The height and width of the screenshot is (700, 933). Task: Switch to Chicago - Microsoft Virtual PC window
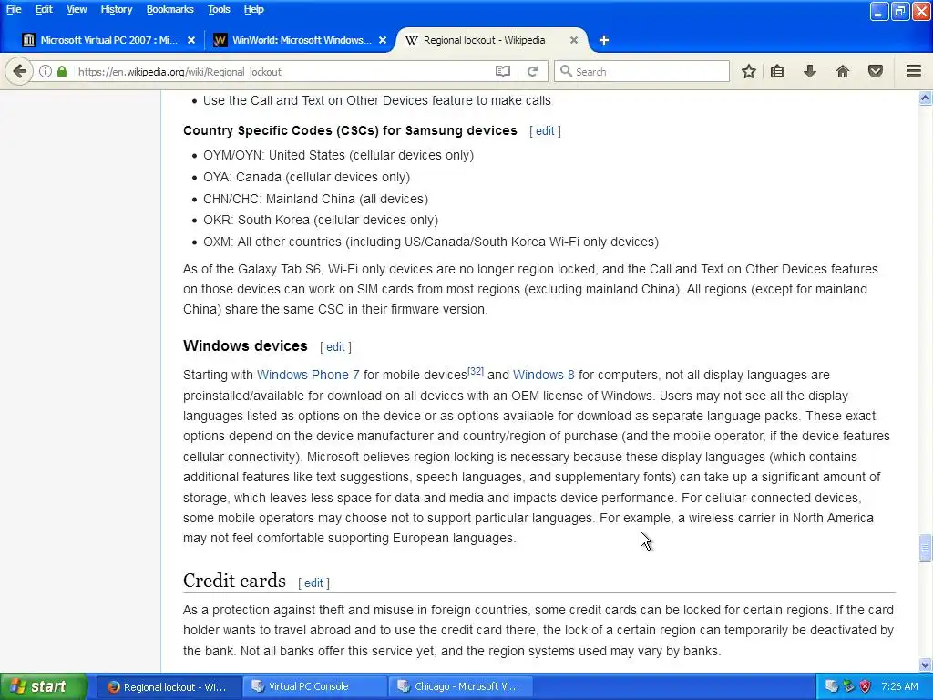tap(461, 687)
